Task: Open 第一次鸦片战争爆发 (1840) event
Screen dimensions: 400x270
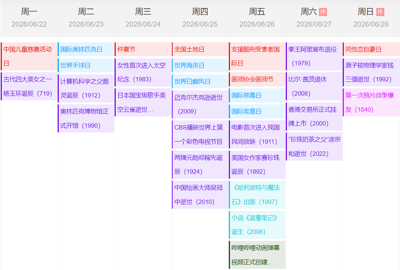Action: coord(371,102)
